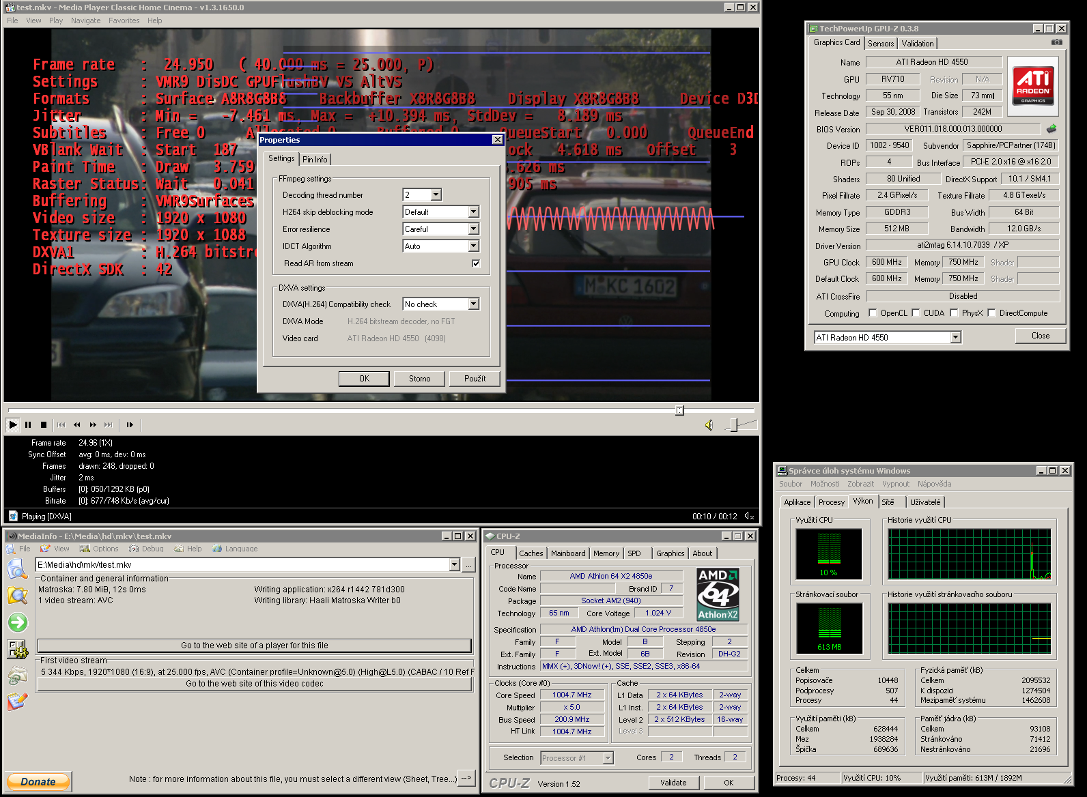1087x797 pixels.
Task: Click the Skip Back (previous) icon in MPC
Action: [61, 424]
